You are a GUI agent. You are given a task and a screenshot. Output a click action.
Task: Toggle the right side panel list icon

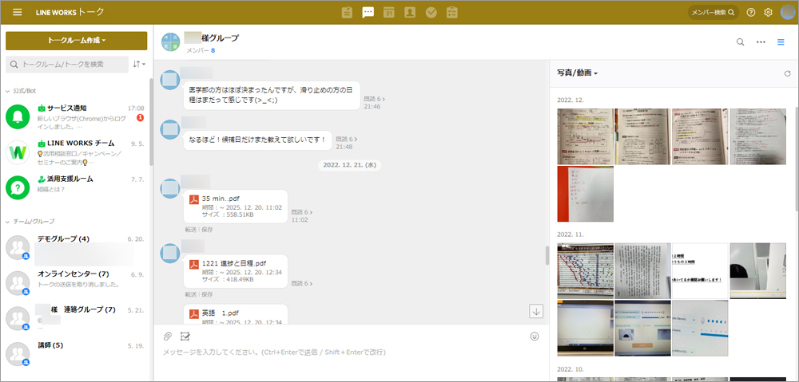click(781, 42)
